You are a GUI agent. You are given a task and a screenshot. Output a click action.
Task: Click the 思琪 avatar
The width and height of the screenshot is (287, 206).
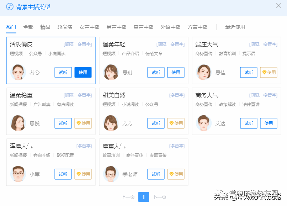click(111, 72)
